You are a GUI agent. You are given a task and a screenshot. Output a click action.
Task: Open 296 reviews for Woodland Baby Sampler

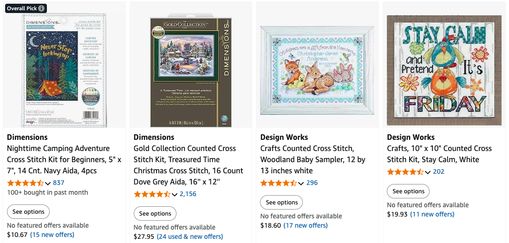pyautogui.click(x=312, y=183)
